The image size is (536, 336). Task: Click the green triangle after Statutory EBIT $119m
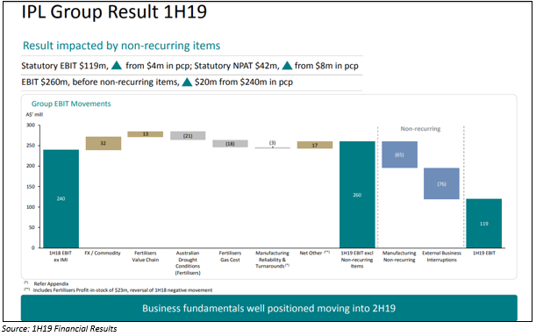click(117, 65)
